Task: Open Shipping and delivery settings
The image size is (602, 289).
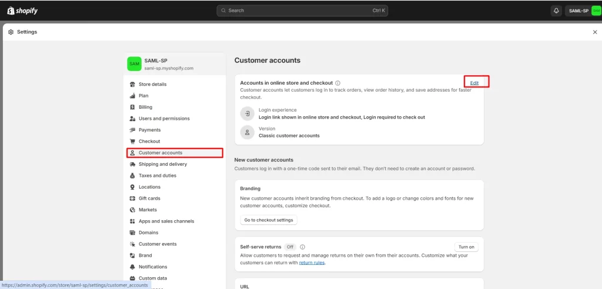Action: coord(163,164)
